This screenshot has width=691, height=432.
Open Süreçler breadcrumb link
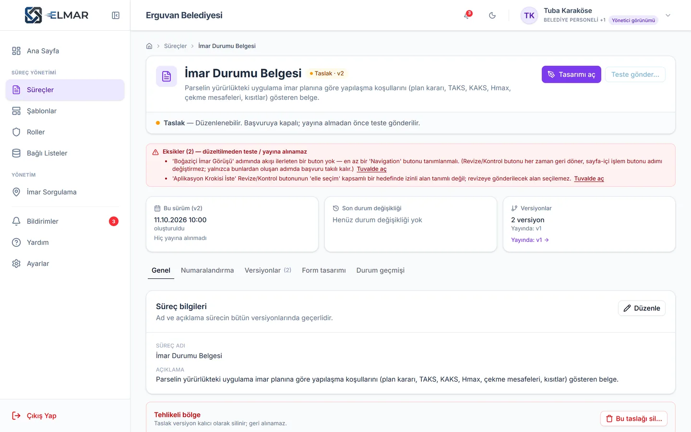pos(176,46)
